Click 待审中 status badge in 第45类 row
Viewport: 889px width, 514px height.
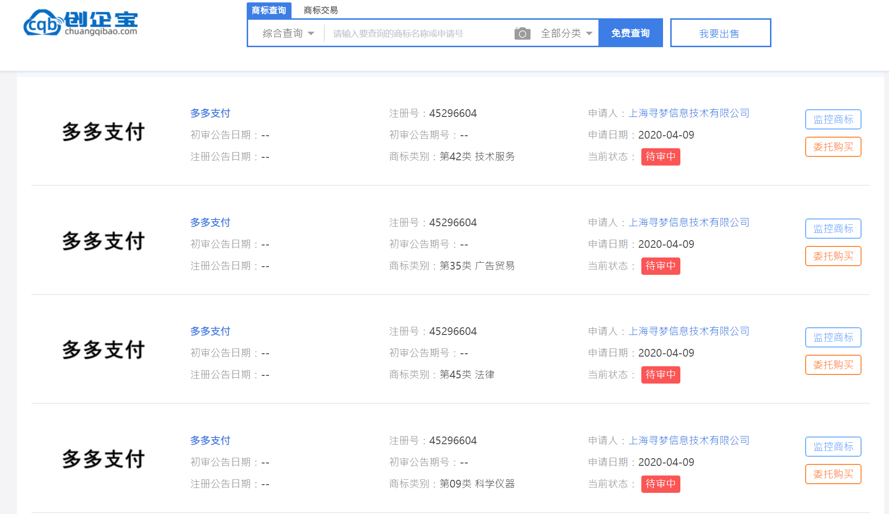(661, 374)
